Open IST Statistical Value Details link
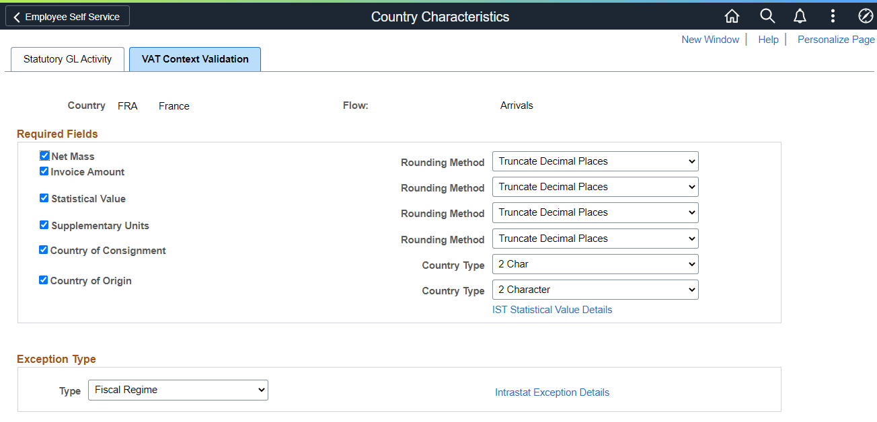Viewport: 877px width, 422px height. pos(552,310)
